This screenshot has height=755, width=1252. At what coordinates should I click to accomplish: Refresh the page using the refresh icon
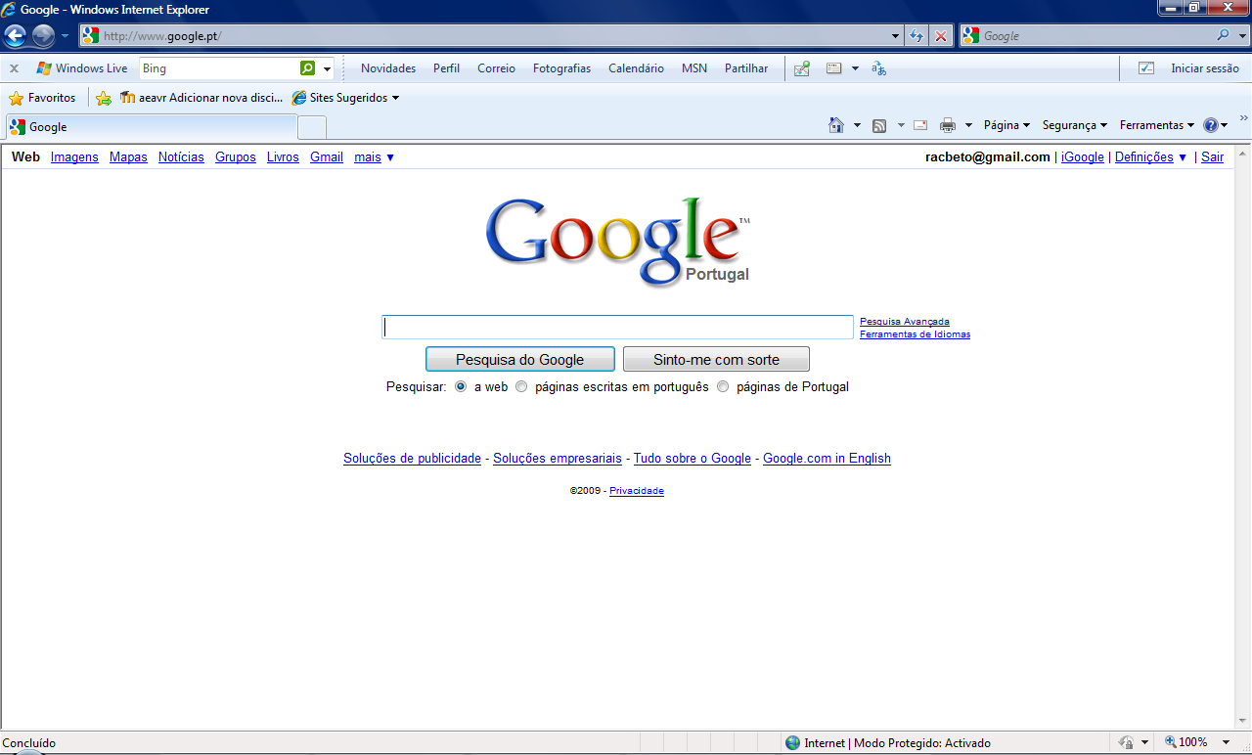pyautogui.click(x=917, y=36)
